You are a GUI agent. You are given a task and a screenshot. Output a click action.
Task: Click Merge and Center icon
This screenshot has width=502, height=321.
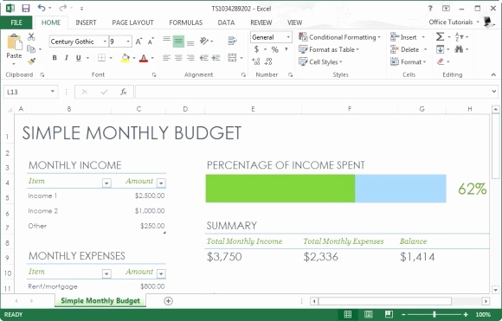(x=232, y=58)
